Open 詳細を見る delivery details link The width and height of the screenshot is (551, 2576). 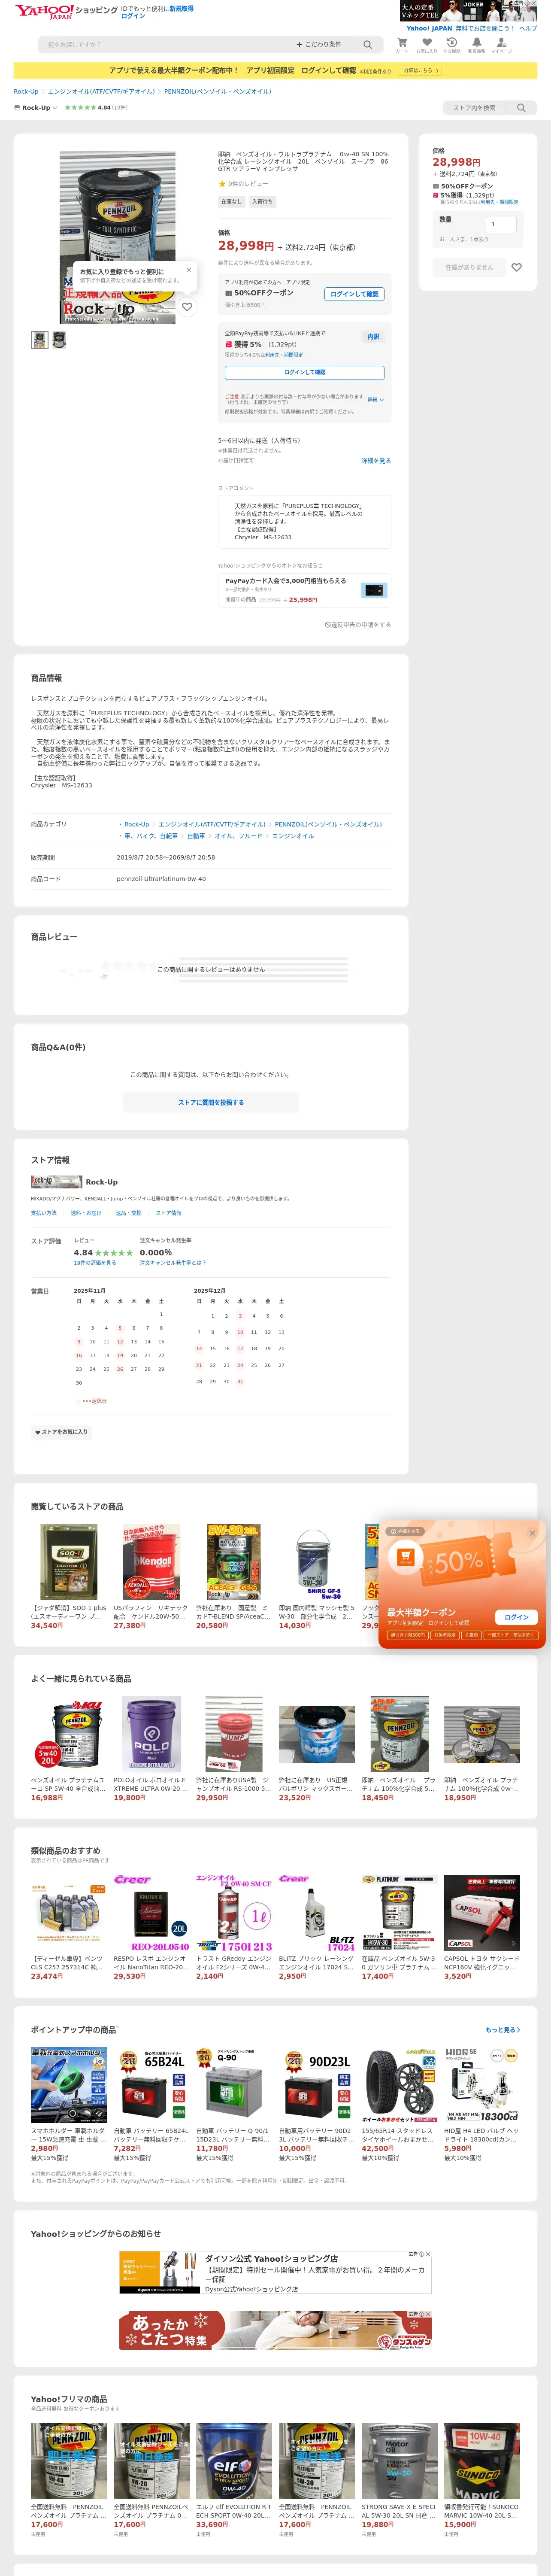tap(376, 461)
